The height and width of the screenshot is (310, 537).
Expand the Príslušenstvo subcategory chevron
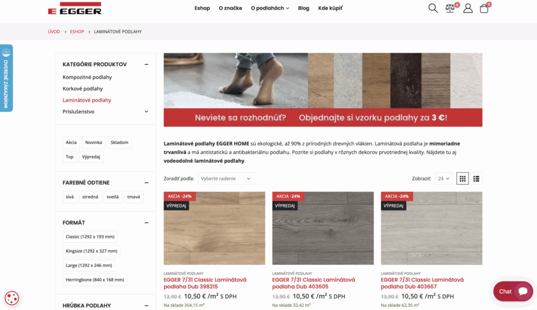pyautogui.click(x=146, y=112)
